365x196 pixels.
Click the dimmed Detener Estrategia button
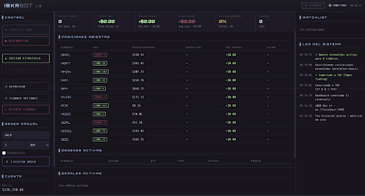26,69
